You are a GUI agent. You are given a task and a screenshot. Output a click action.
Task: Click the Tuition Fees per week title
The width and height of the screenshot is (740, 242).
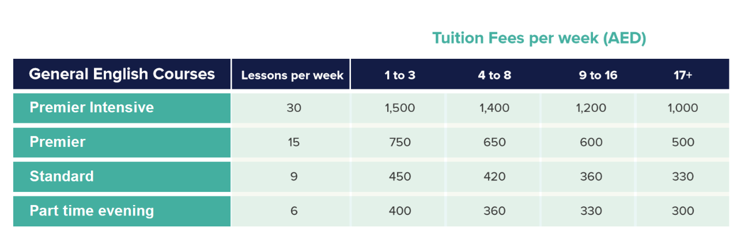tap(539, 39)
